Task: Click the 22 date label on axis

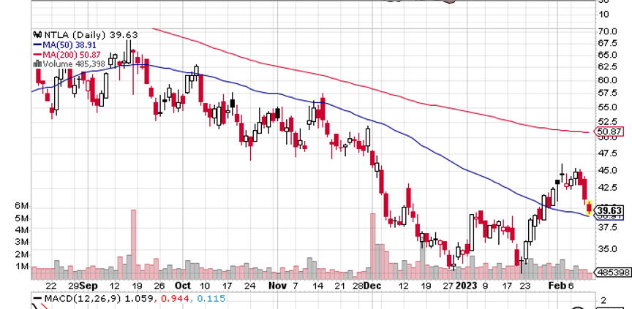Action: pos(50,286)
